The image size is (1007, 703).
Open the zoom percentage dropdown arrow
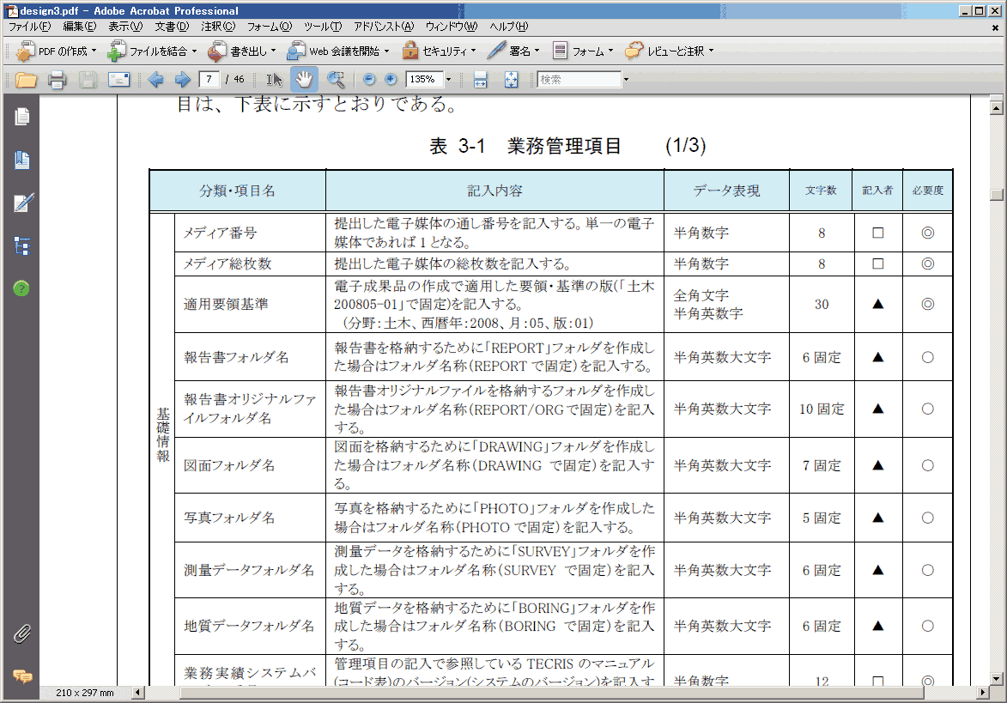coord(448,80)
